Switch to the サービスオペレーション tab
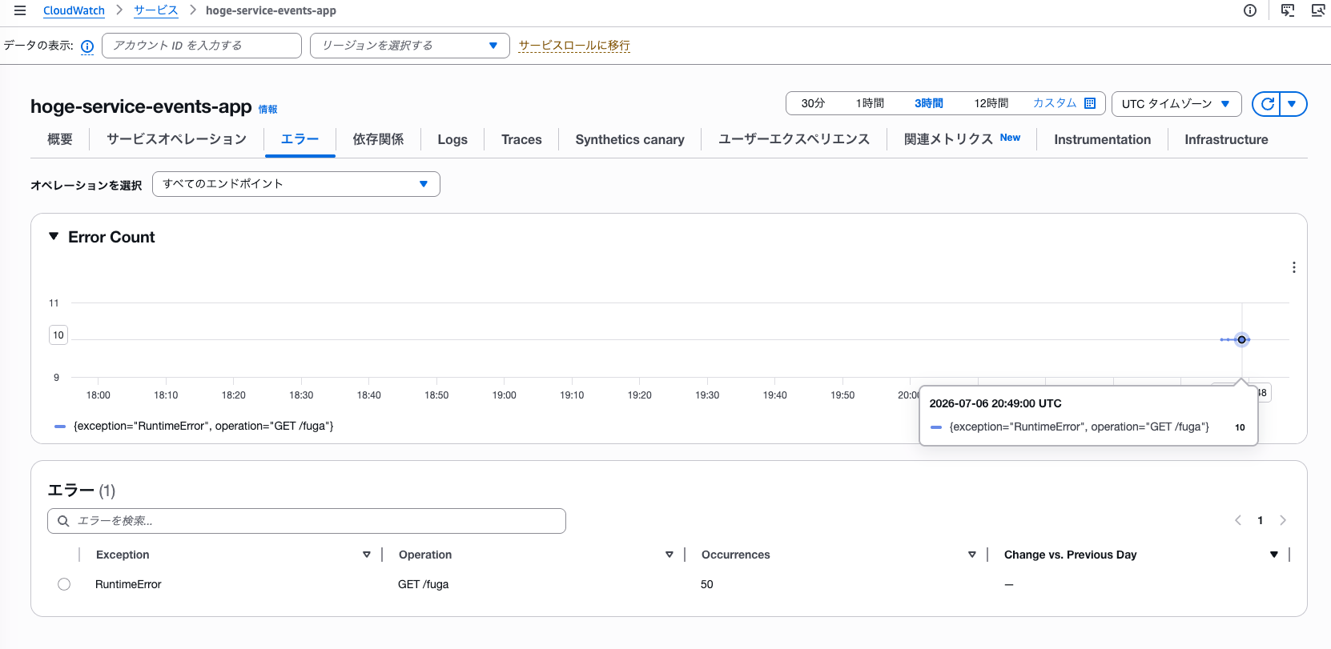1331x649 pixels. click(177, 139)
